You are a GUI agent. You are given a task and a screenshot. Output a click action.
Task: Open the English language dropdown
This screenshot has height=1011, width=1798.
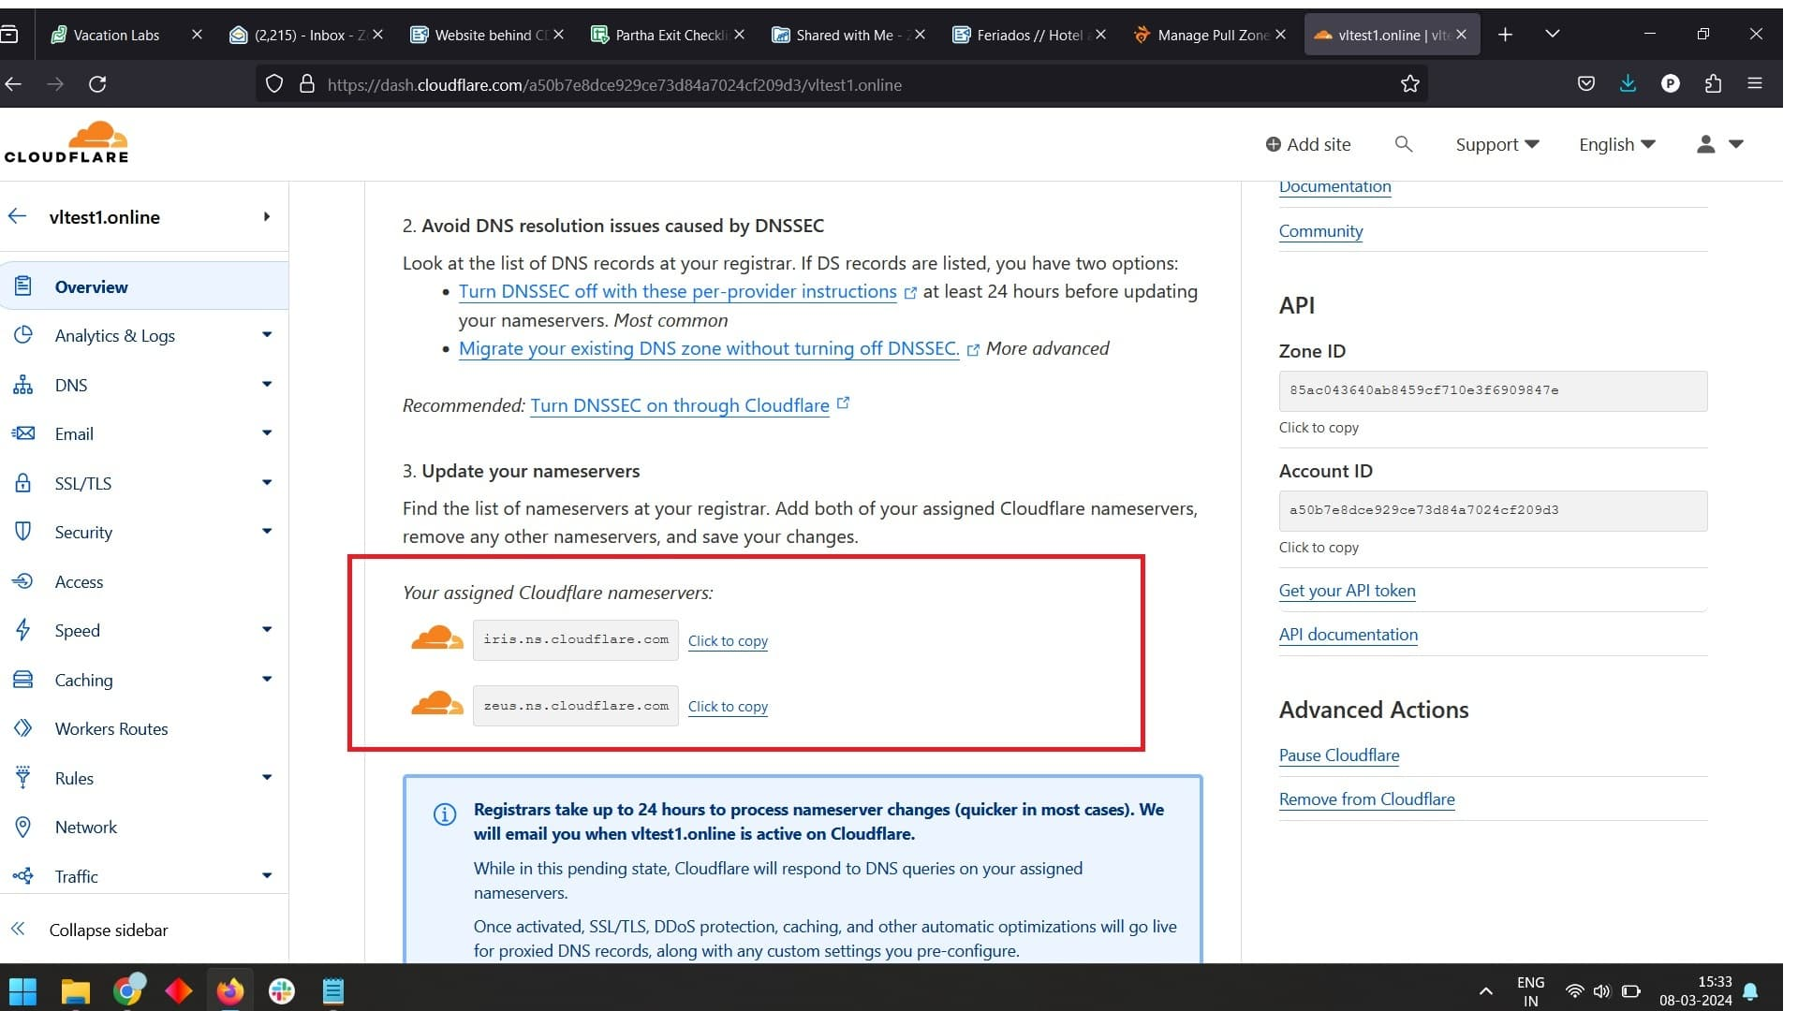(x=1616, y=144)
